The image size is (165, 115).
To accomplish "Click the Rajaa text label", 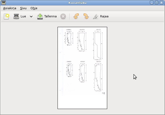I will click(104, 16).
